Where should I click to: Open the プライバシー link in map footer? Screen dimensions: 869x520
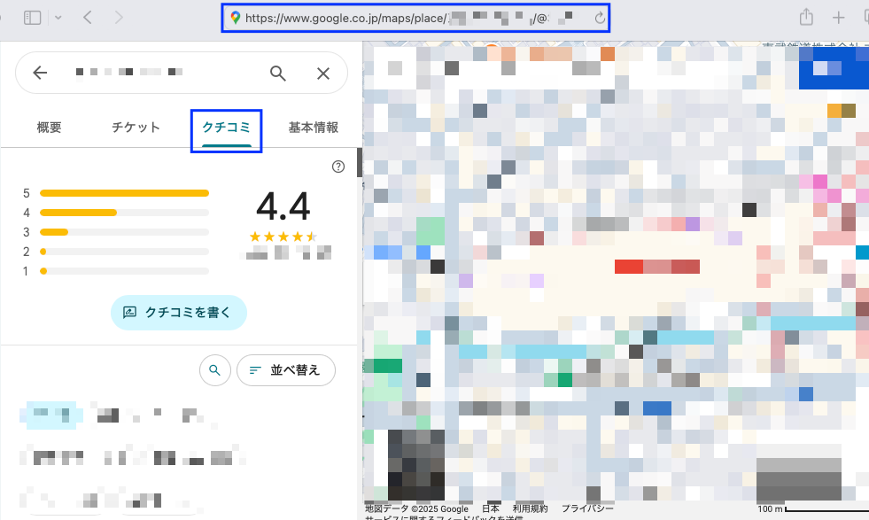[587, 509]
